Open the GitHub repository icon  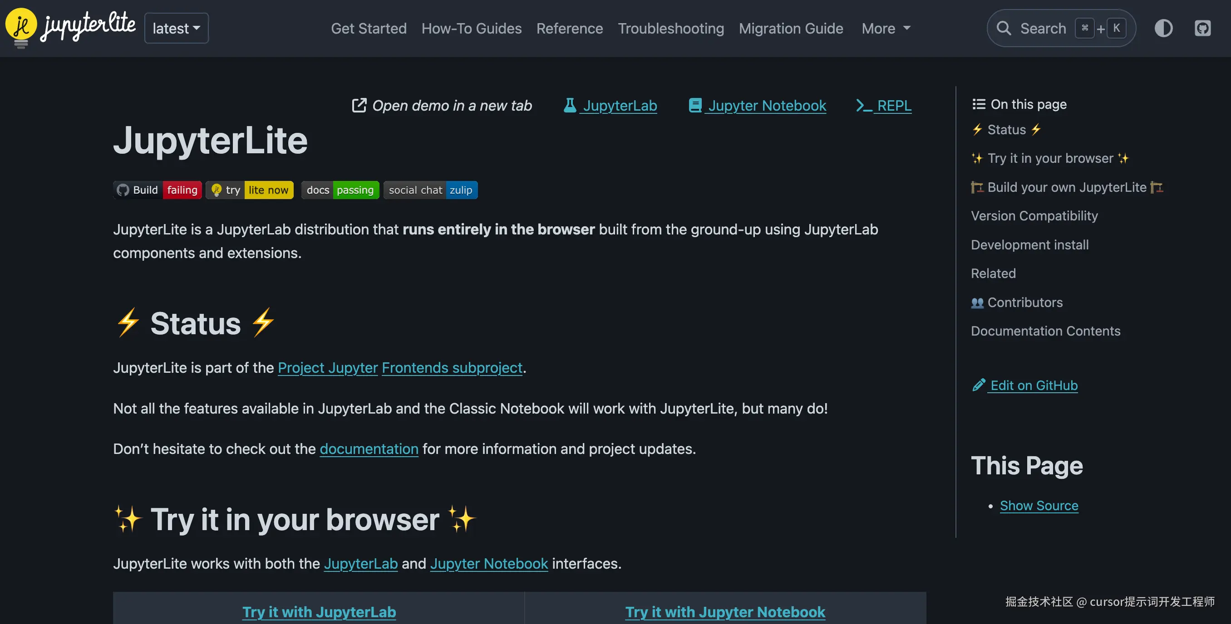[x=1202, y=28]
